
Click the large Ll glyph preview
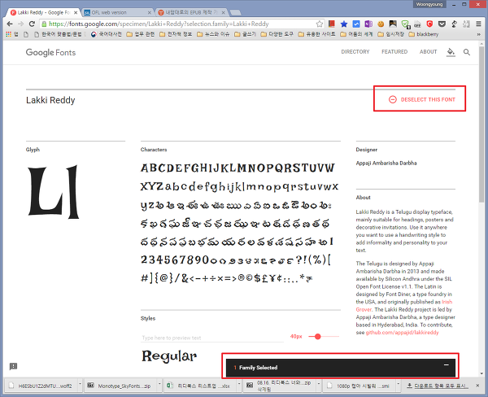[x=54, y=191]
